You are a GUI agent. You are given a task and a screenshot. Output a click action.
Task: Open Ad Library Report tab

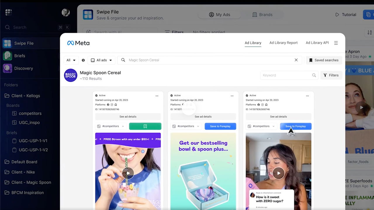(283, 43)
